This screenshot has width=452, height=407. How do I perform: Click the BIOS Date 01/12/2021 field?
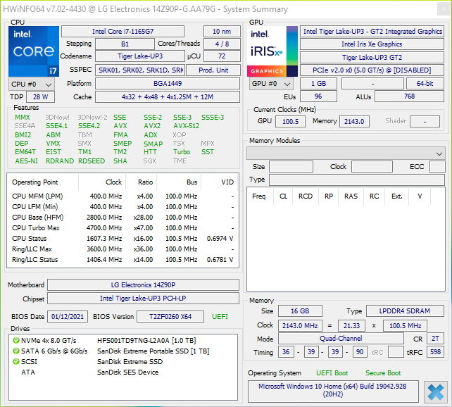click(68, 316)
